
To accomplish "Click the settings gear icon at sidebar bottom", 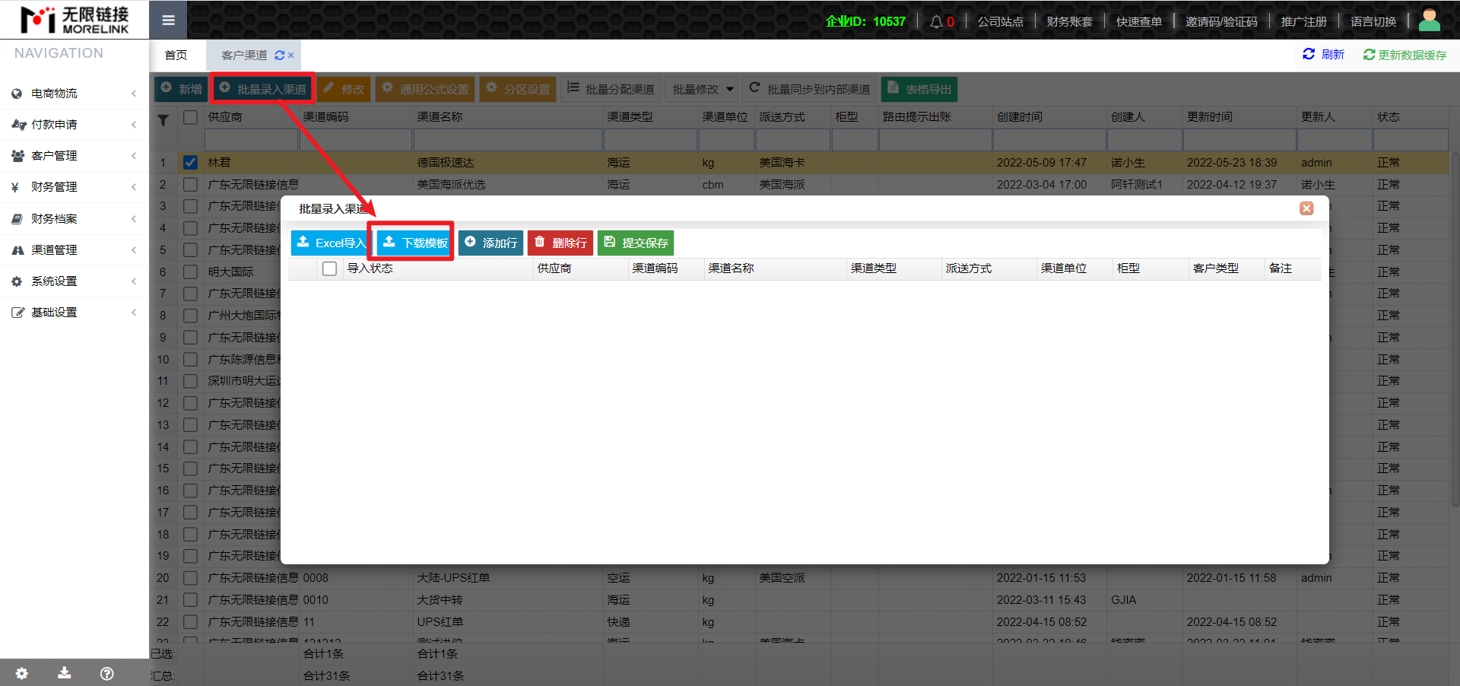I will tap(21, 673).
